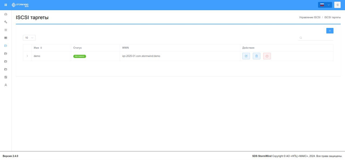Click the Активно status badge
The width and height of the screenshot is (345, 160).
[79, 56]
